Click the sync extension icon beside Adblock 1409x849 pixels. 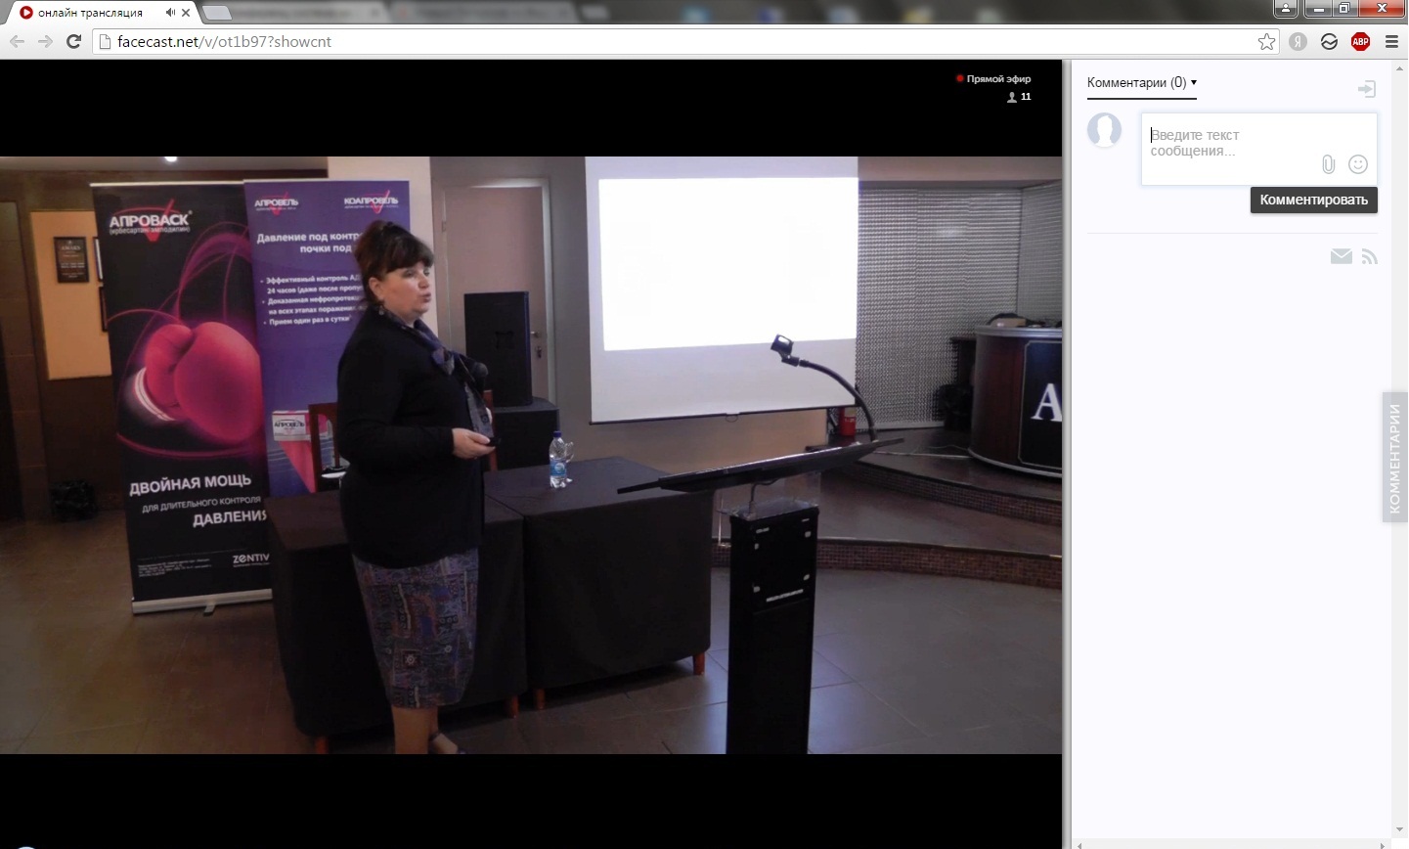1329,42
